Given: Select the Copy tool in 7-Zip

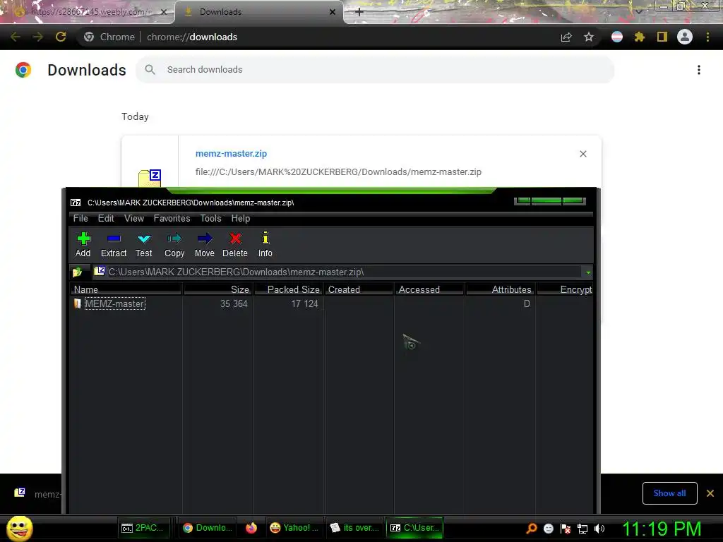Looking at the screenshot, I should [174, 244].
